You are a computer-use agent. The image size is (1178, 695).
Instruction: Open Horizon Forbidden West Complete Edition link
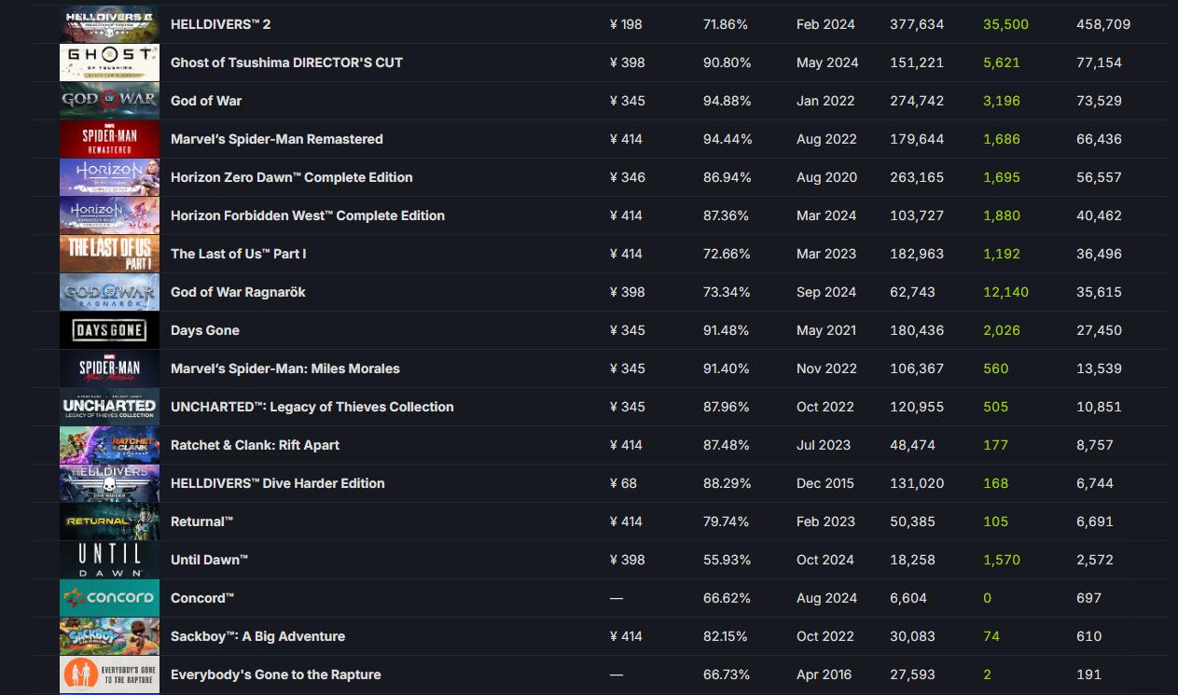(307, 215)
